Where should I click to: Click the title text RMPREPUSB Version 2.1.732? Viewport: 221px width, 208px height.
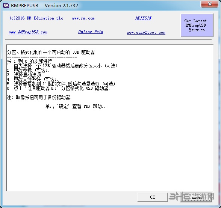click(44, 6)
